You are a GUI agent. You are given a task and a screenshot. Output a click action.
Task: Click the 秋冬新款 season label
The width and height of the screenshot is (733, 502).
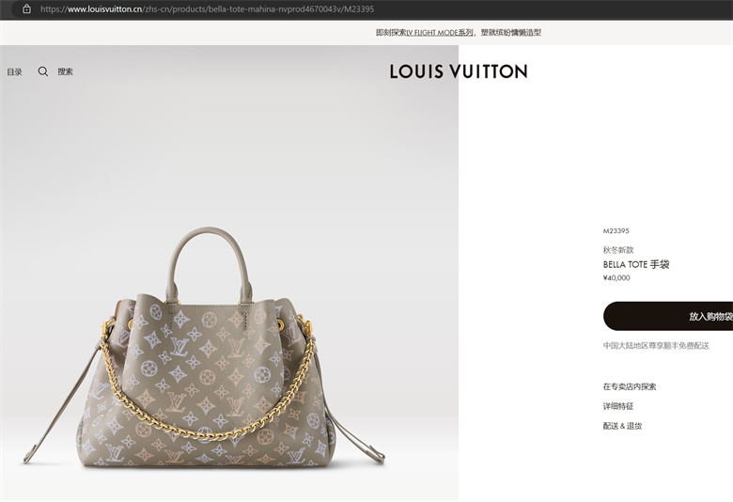[x=618, y=250]
